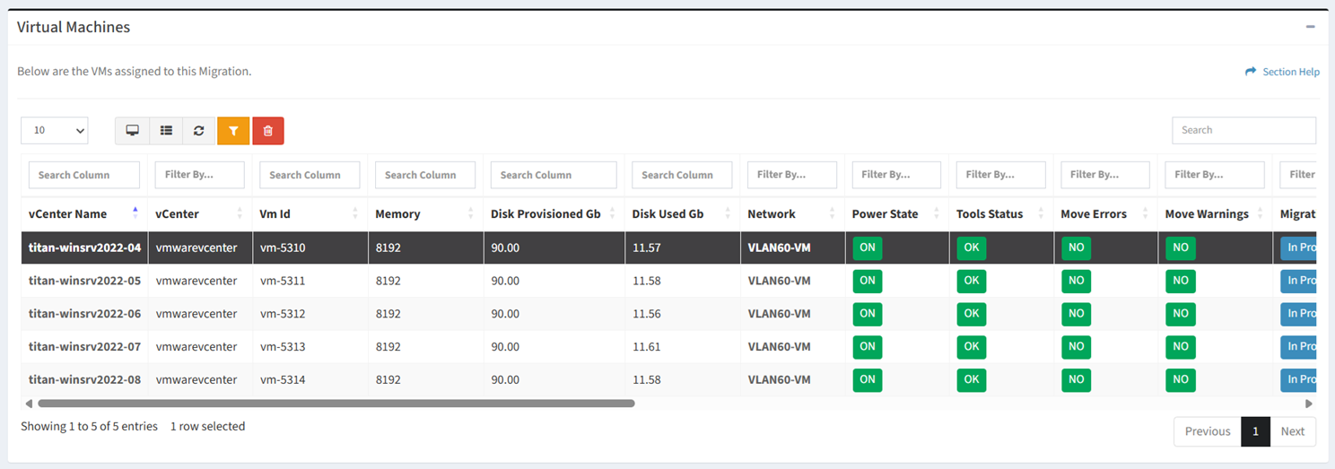Click In Progress badge for titan-winsrv2022-05
This screenshot has height=469, width=1335.
(x=1298, y=281)
